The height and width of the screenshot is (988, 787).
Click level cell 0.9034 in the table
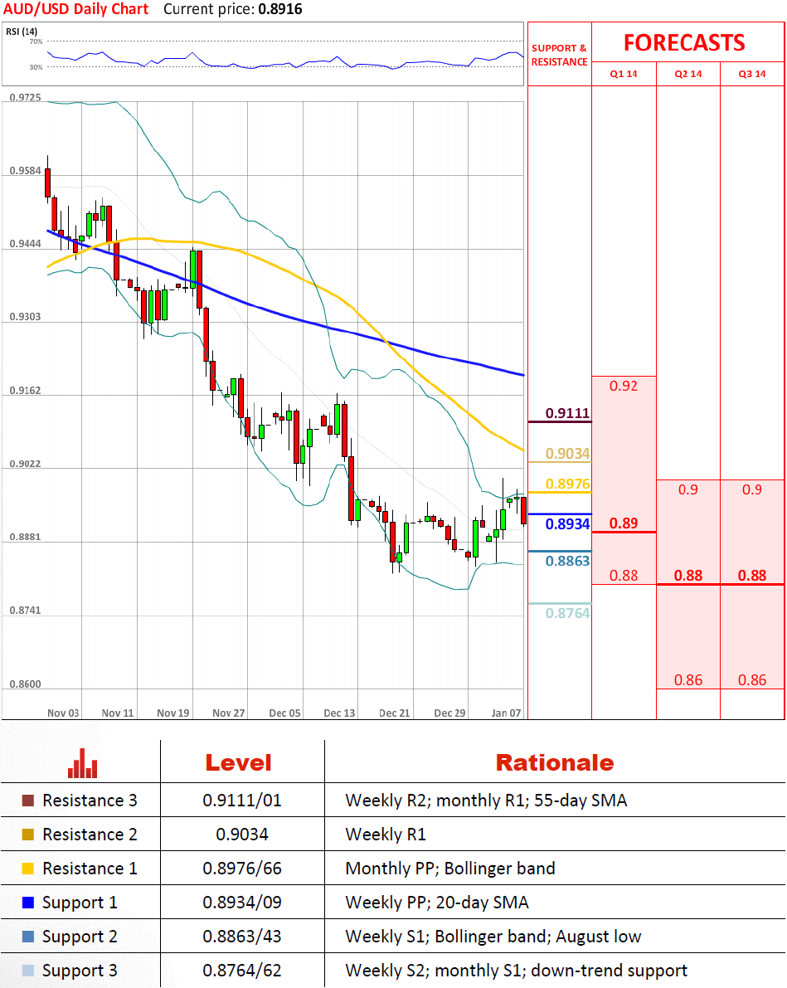click(242, 835)
